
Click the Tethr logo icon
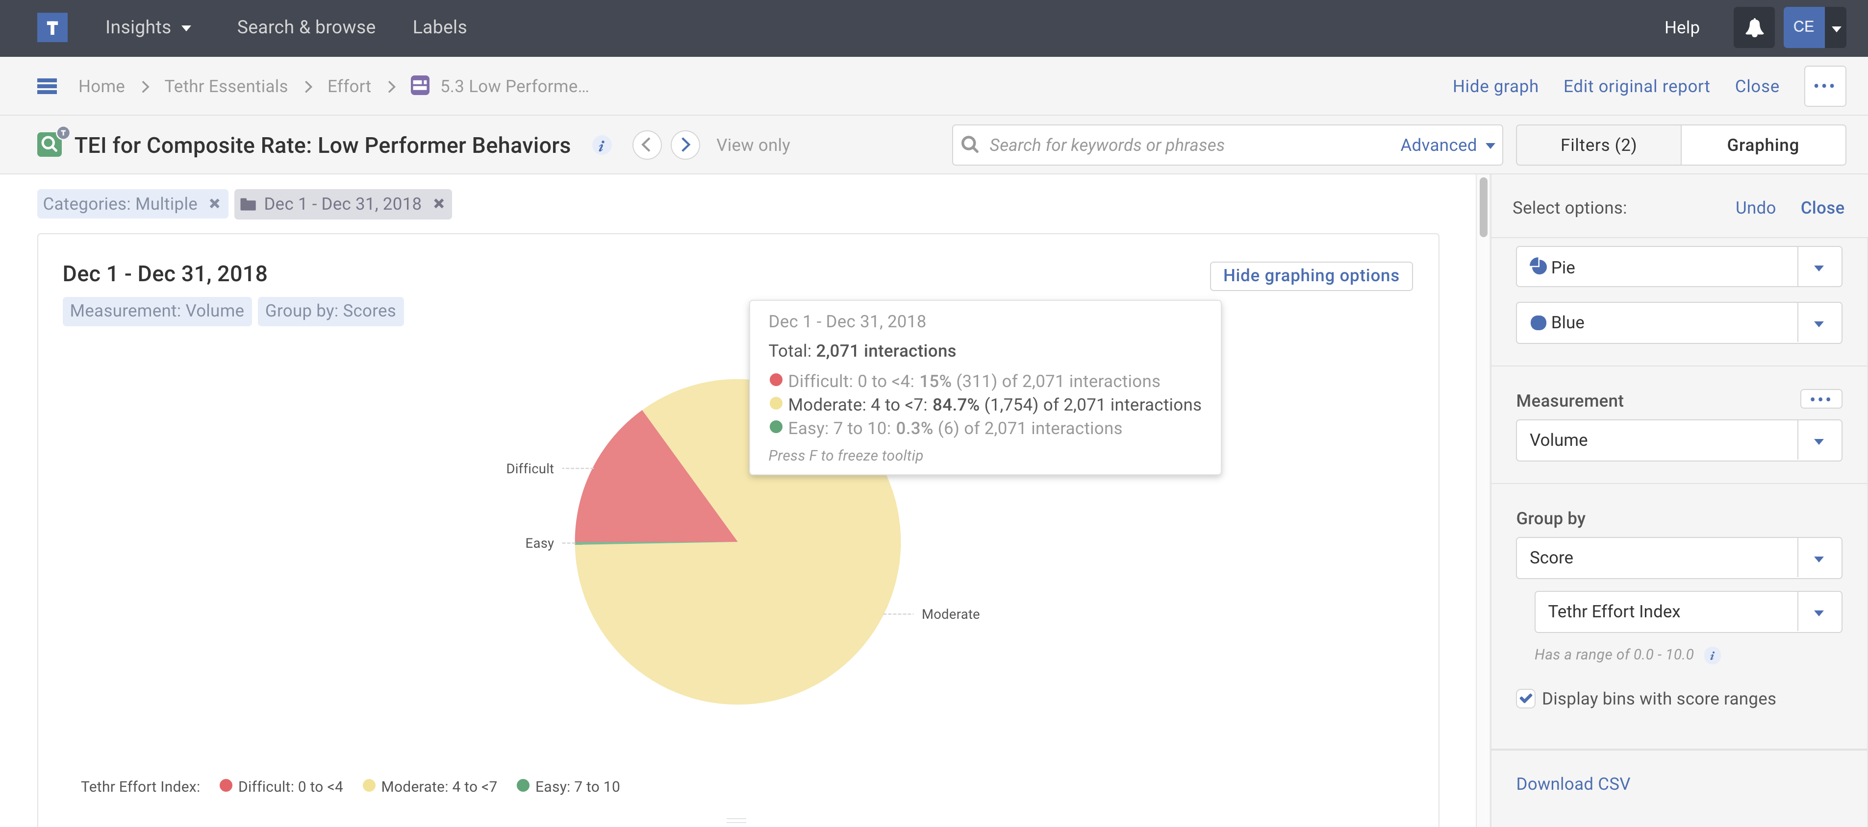point(52,27)
